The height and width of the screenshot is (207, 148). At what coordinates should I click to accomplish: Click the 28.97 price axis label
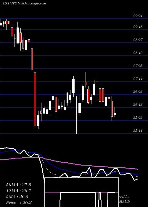pos(138,40)
